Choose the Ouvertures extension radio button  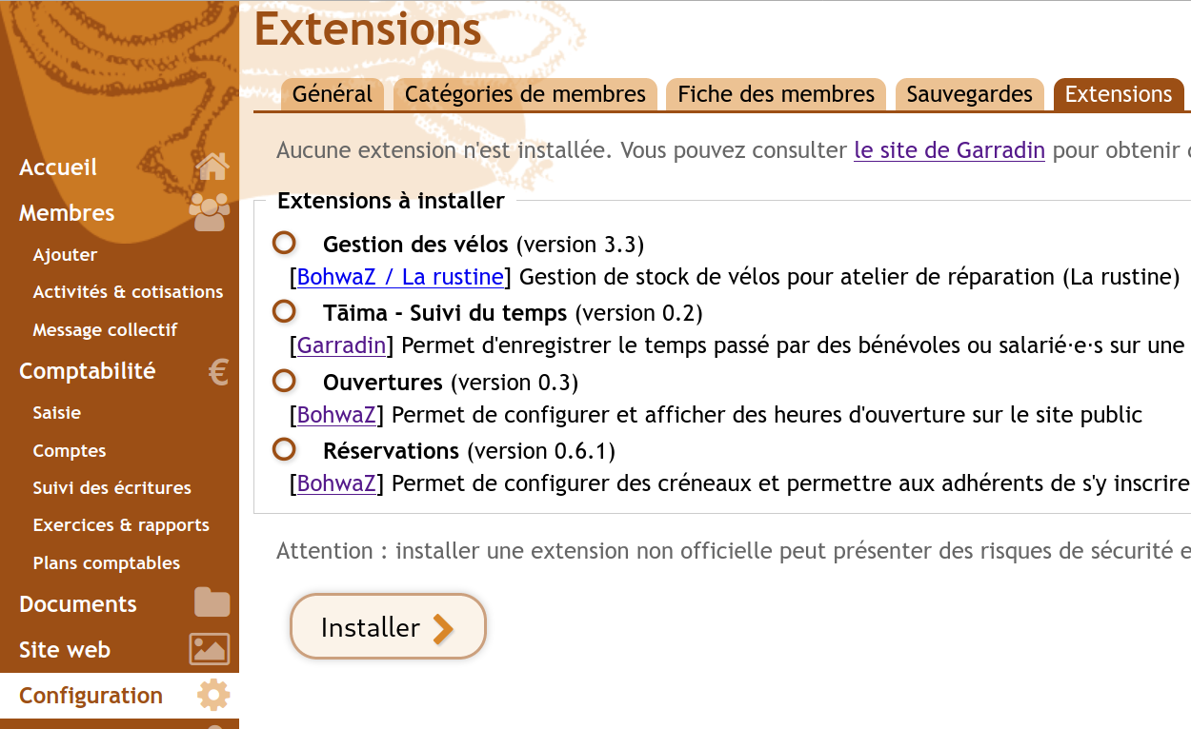click(x=284, y=381)
